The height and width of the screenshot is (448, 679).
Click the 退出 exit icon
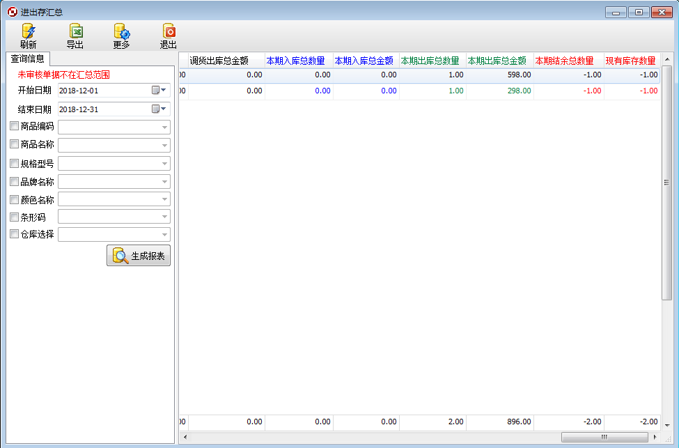coord(169,31)
